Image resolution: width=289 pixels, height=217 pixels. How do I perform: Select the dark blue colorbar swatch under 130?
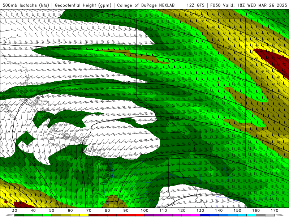click(205, 215)
